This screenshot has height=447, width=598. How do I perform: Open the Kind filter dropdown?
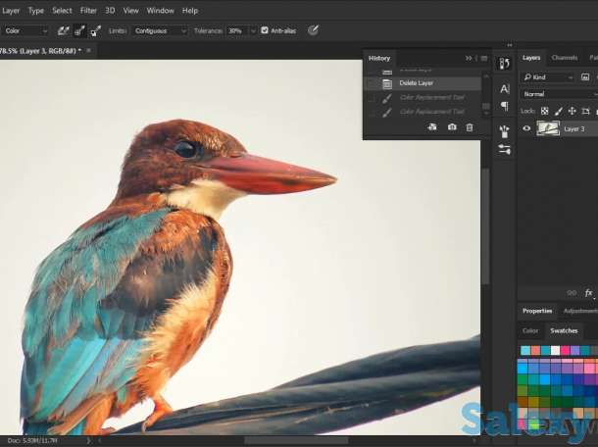(x=548, y=77)
